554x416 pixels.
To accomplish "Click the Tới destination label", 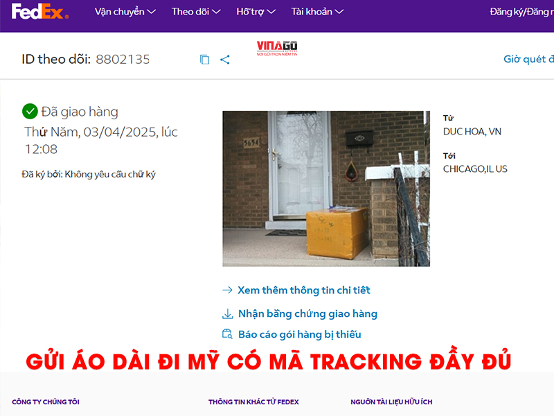I will (x=449, y=155).
